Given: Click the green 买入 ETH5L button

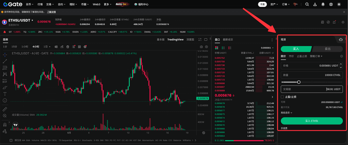Looking at the screenshot, I should [x=312, y=121].
